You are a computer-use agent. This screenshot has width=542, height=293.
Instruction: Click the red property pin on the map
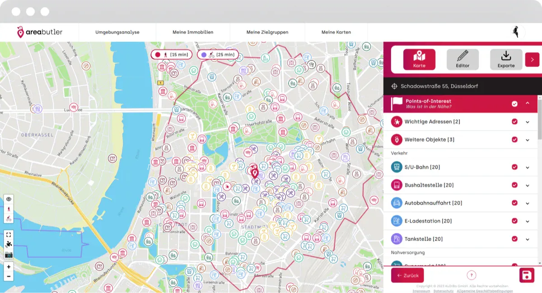pos(254,172)
